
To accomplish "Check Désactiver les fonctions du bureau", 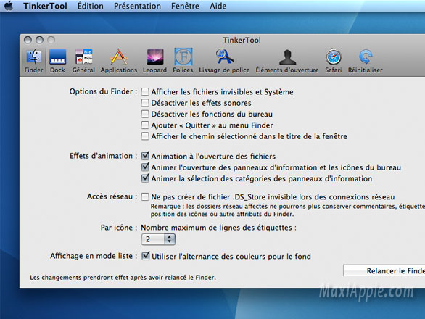I will coord(145,114).
